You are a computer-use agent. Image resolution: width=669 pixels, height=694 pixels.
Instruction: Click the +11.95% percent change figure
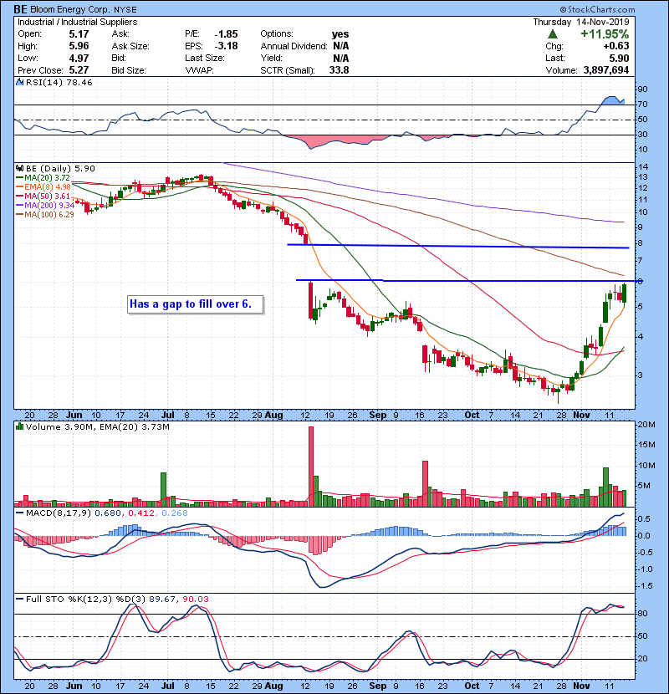pyautogui.click(x=605, y=34)
